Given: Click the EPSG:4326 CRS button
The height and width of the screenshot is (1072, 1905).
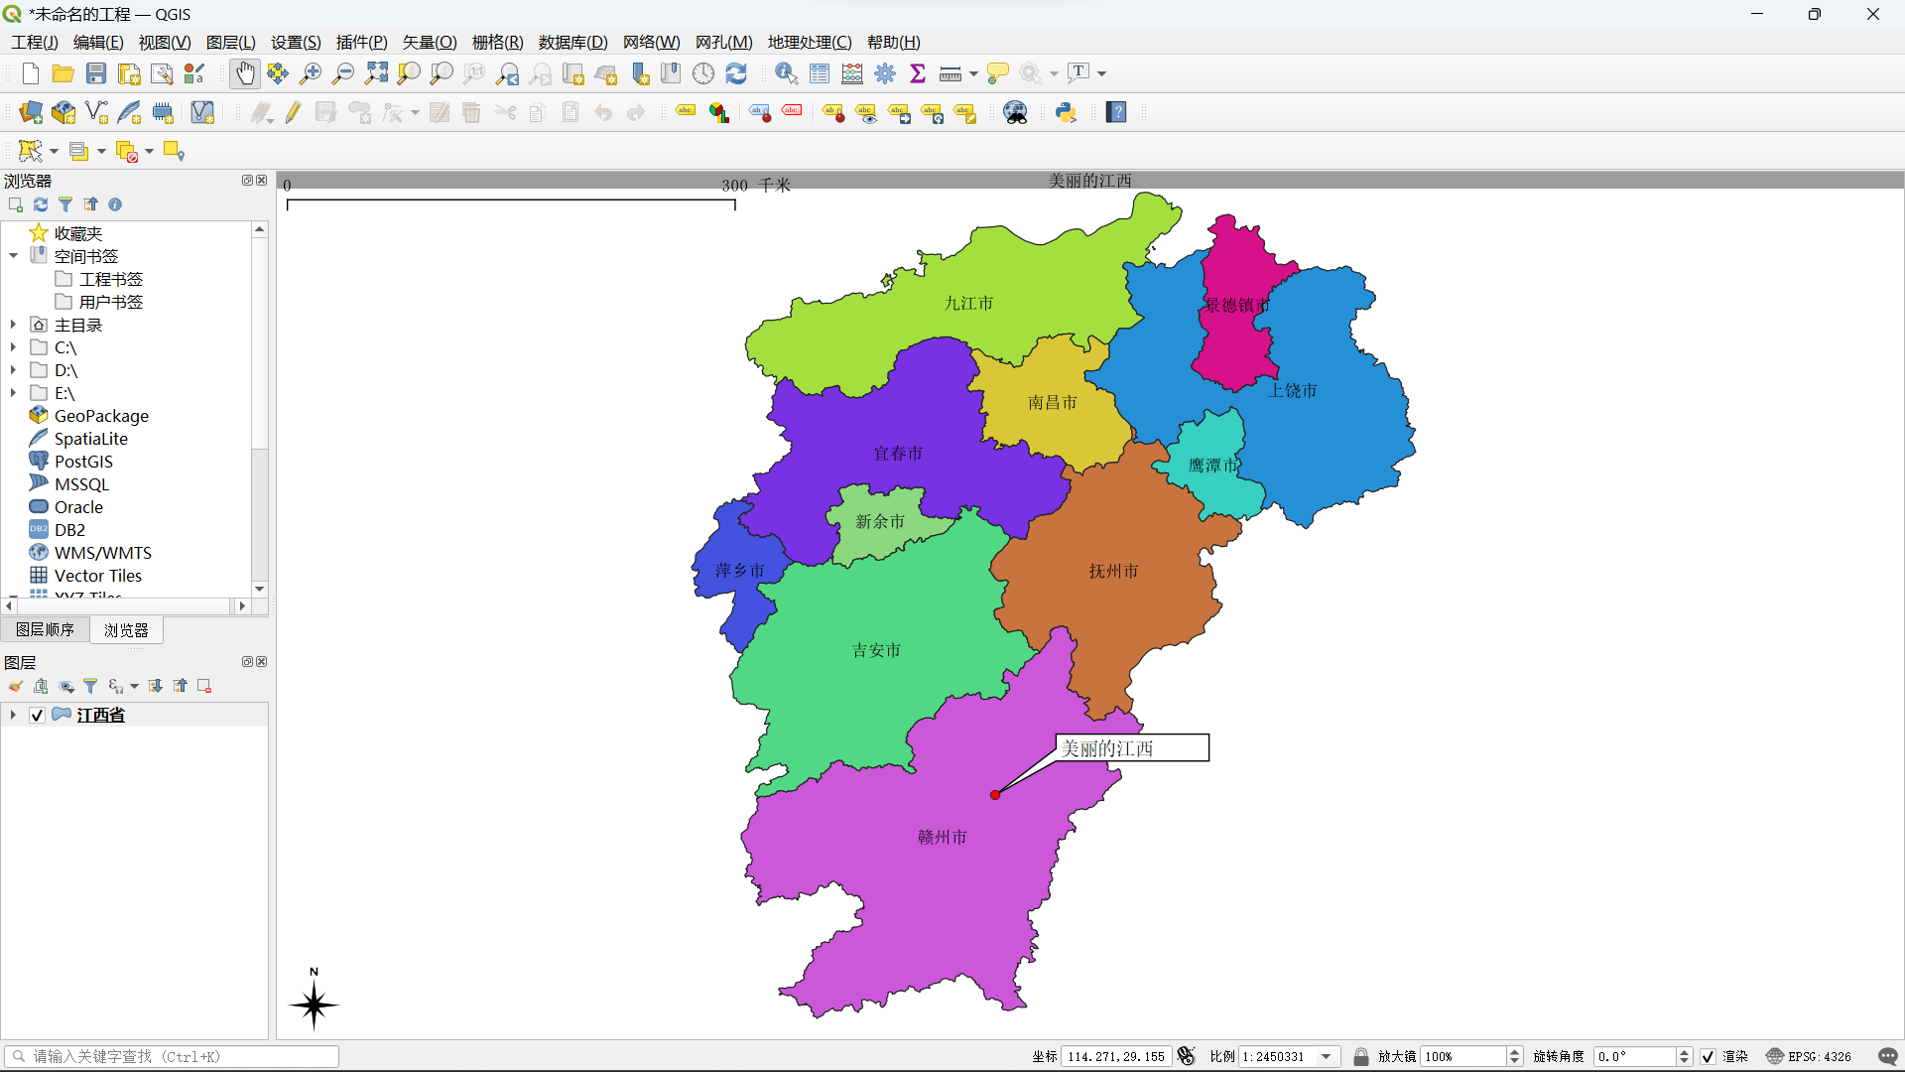Looking at the screenshot, I should pos(1810,1056).
